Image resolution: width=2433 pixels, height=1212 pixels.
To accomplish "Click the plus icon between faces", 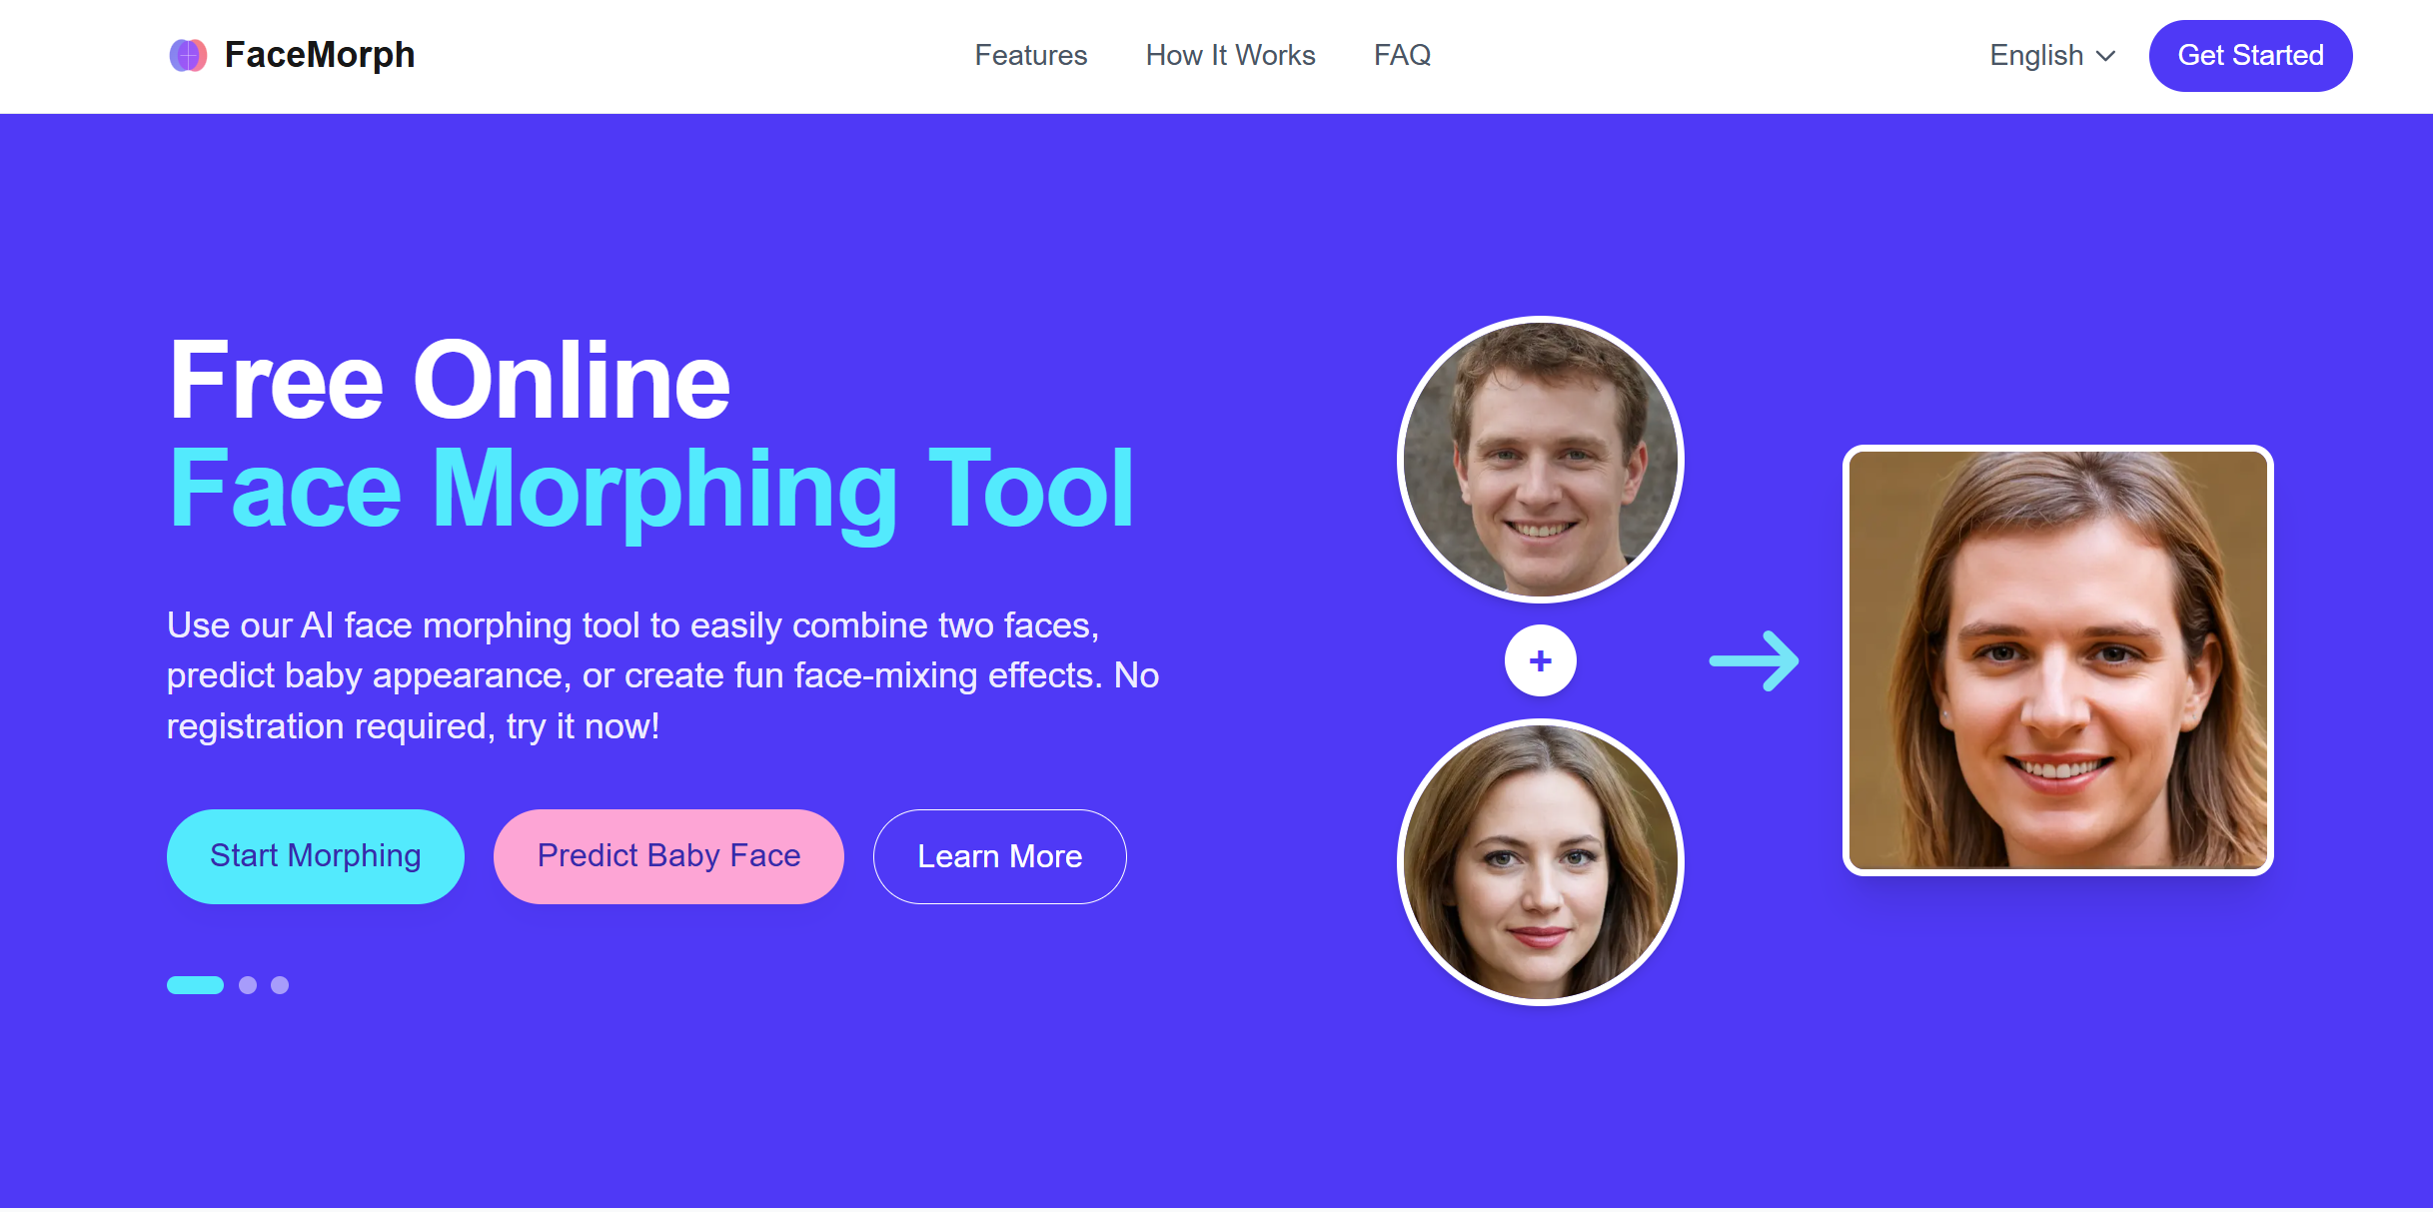I will point(1540,660).
